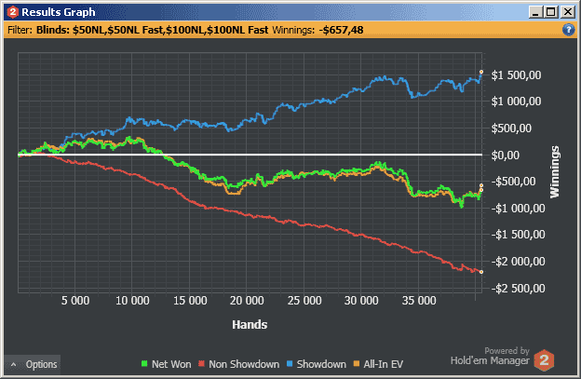581x379 pixels.
Task: Click the orange All-In EV color square
Action: coord(357,364)
